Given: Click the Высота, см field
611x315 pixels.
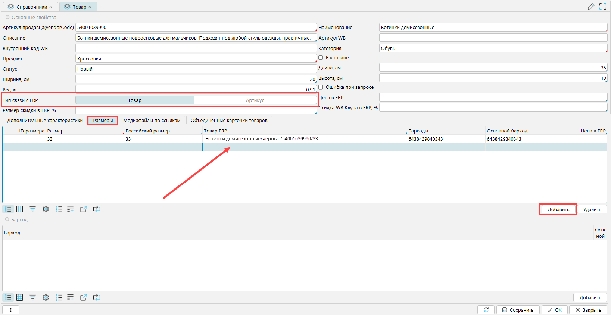Looking at the screenshot, I should pyautogui.click(x=493, y=78).
